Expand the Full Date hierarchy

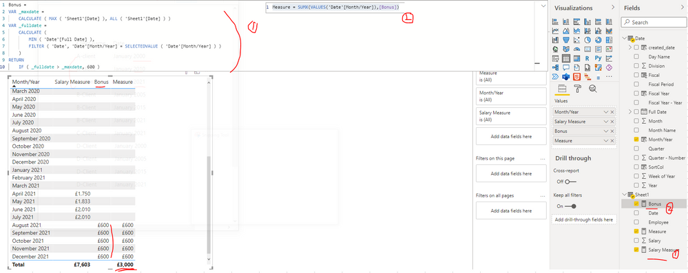(x=631, y=111)
